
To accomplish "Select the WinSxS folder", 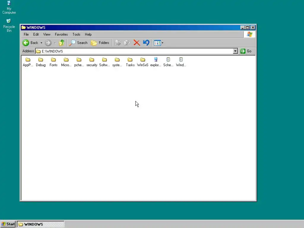I will pos(143,62).
